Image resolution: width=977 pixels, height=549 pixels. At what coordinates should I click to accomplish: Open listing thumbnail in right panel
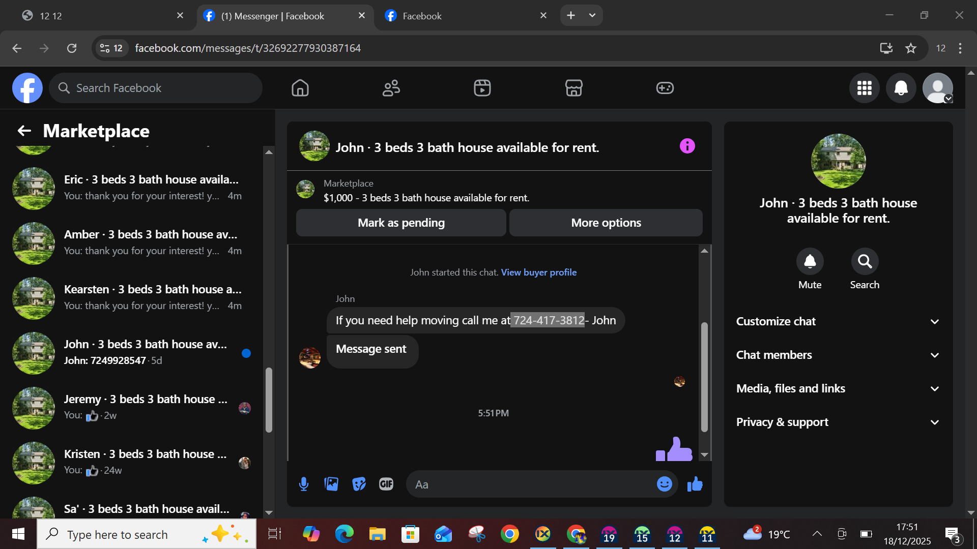point(838,161)
